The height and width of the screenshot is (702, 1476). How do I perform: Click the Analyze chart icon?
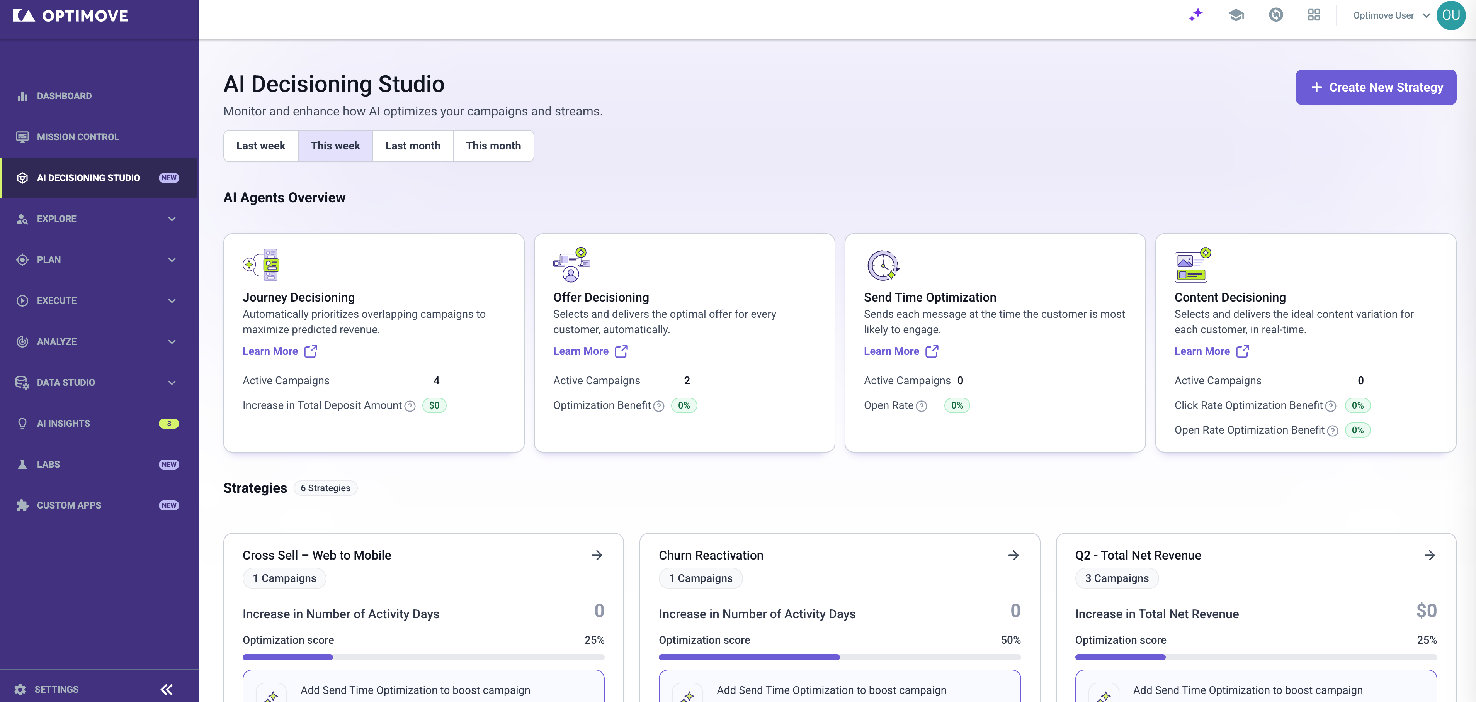coord(22,342)
